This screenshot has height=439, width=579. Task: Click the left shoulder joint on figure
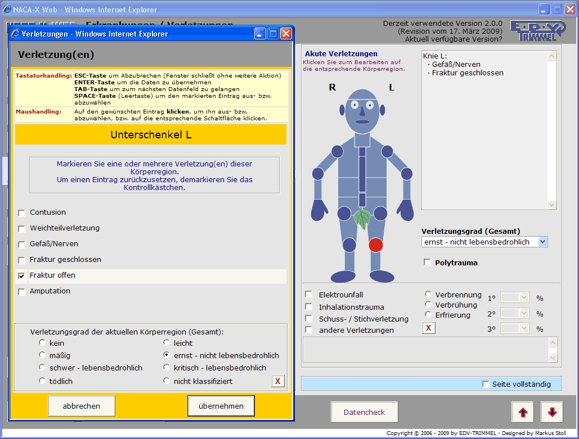click(x=387, y=151)
